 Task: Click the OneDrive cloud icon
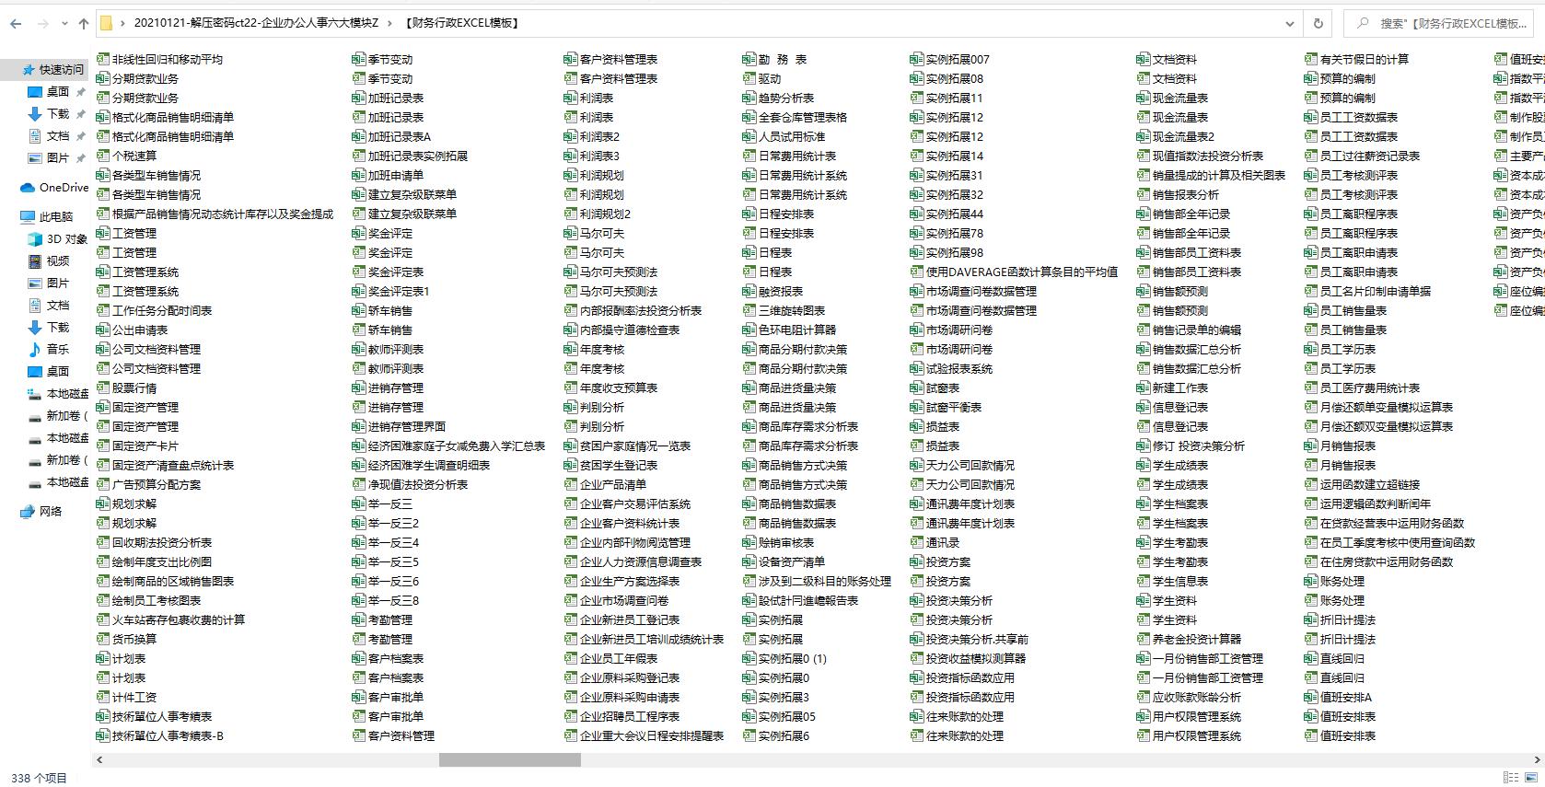[x=28, y=188]
